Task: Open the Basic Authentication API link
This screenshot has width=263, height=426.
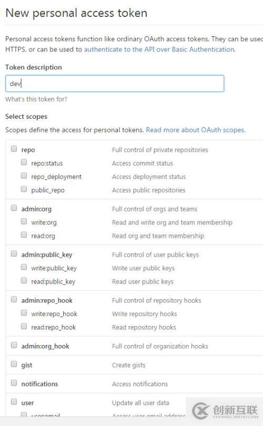Action: click(x=159, y=49)
